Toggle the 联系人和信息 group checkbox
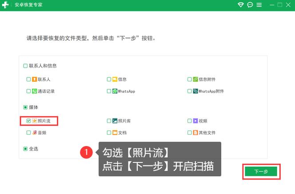 pyautogui.click(x=25, y=66)
